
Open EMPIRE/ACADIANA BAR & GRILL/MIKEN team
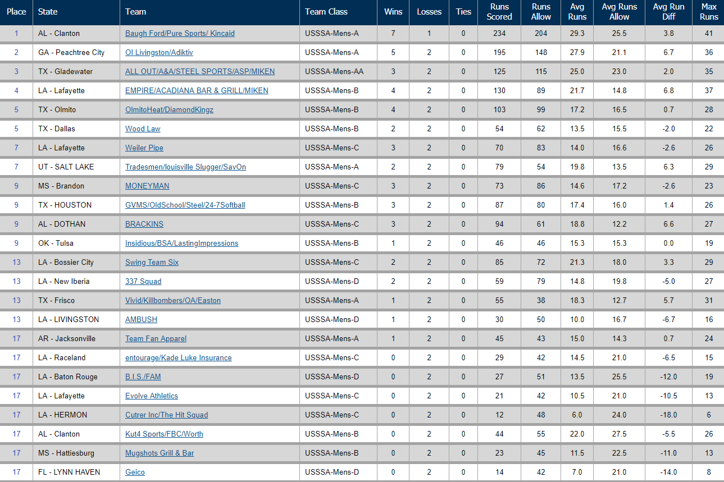[197, 90]
